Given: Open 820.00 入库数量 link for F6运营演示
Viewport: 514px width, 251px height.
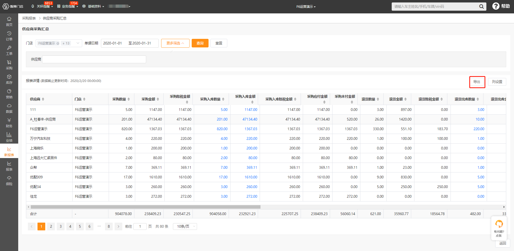Looking at the screenshot, I should tap(222, 129).
